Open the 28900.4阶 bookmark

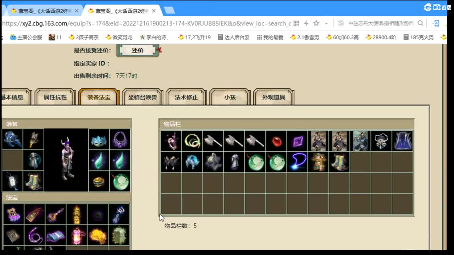[x=381, y=37]
